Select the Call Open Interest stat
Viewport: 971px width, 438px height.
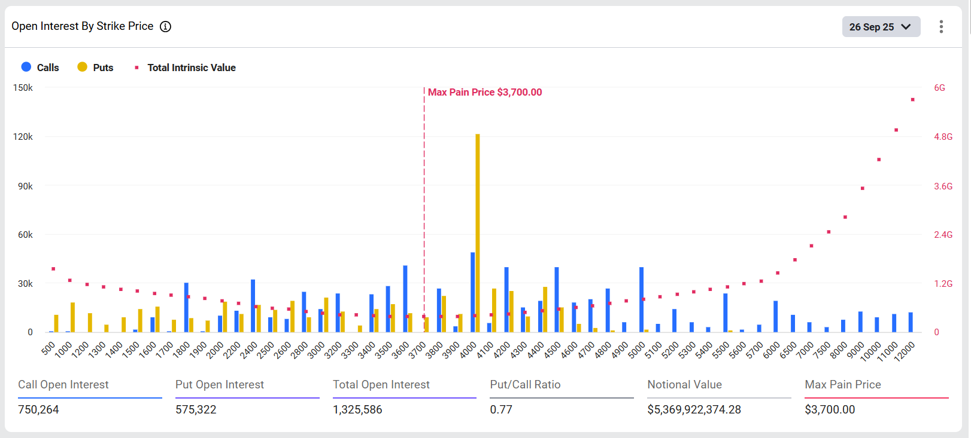coord(90,397)
